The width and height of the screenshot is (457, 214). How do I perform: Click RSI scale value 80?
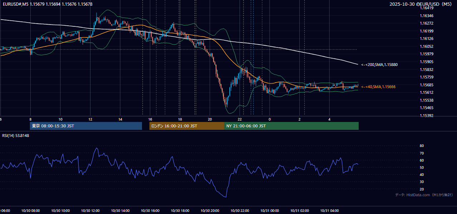pyautogui.click(x=422, y=146)
